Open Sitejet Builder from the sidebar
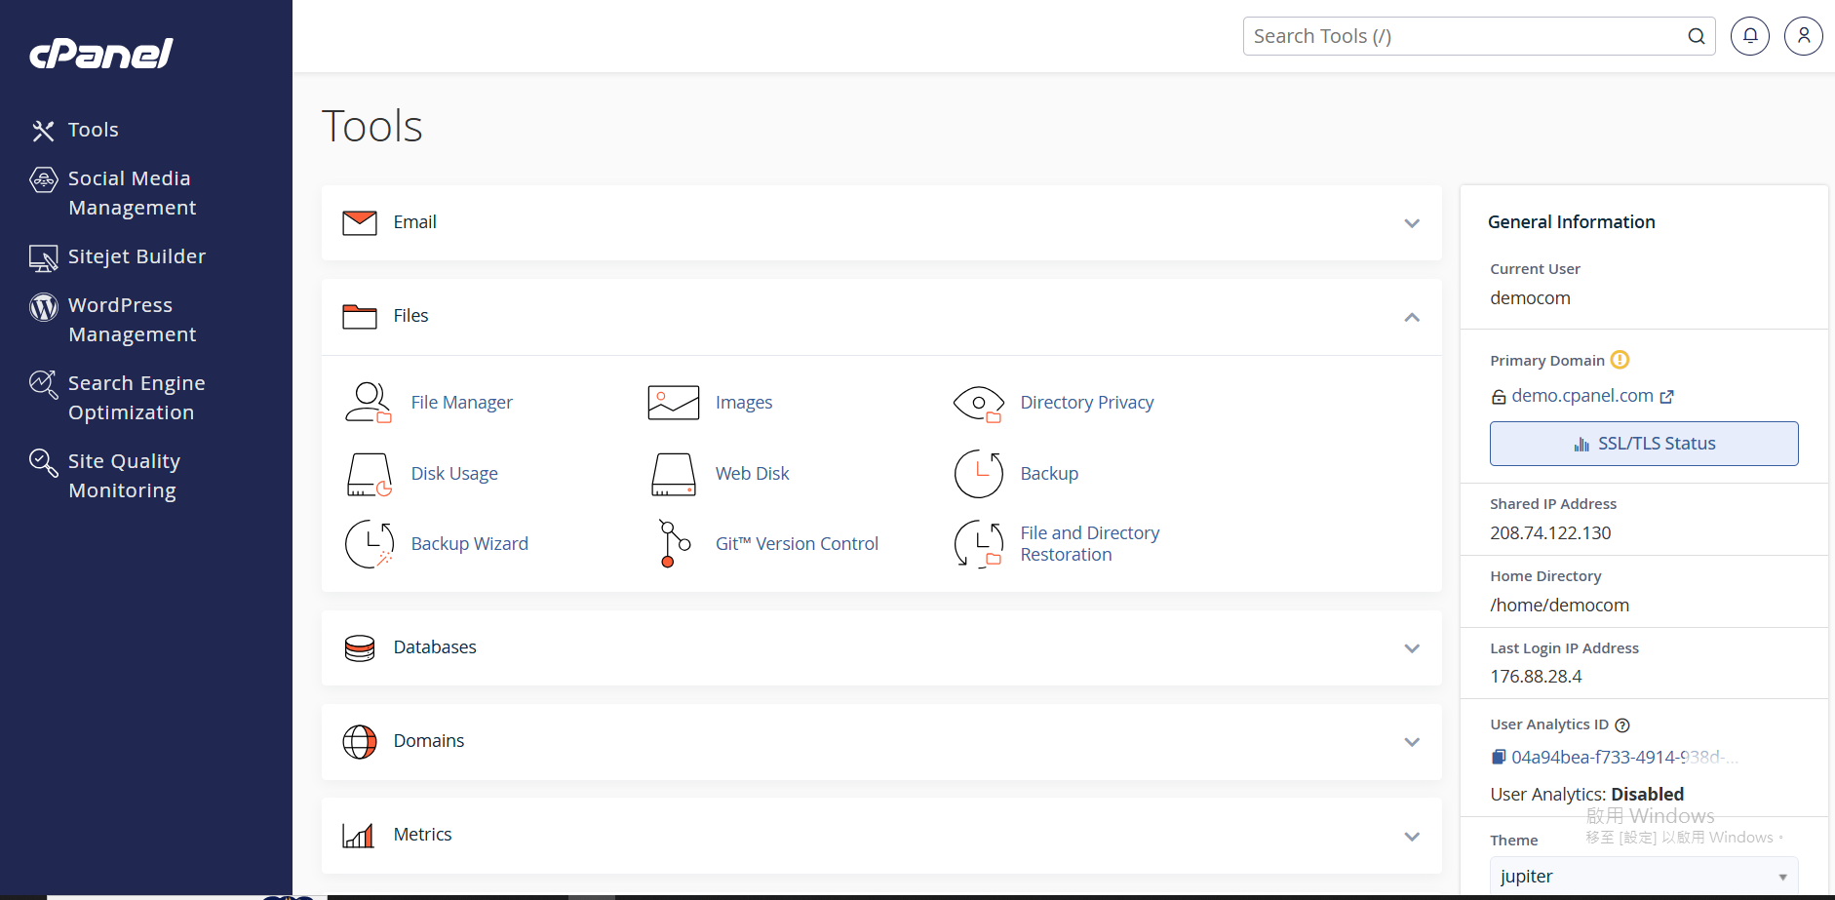Viewport: 1835px width, 900px height. pyautogui.click(x=137, y=256)
